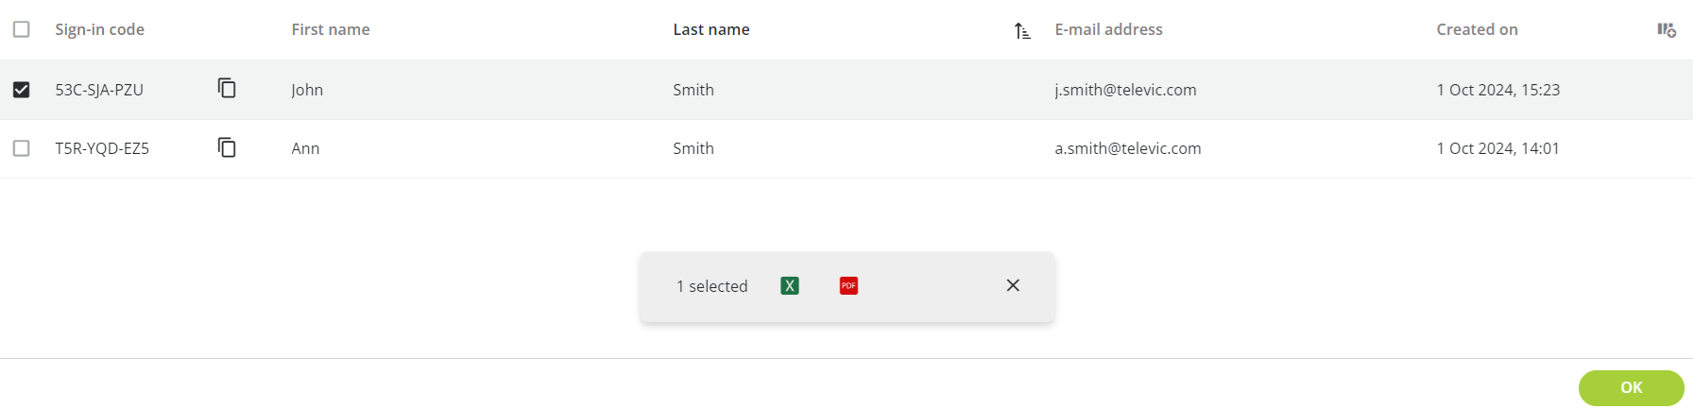Dismiss the '1 selected' bar
The height and width of the screenshot is (409, 1693).
click(1013, 285)
